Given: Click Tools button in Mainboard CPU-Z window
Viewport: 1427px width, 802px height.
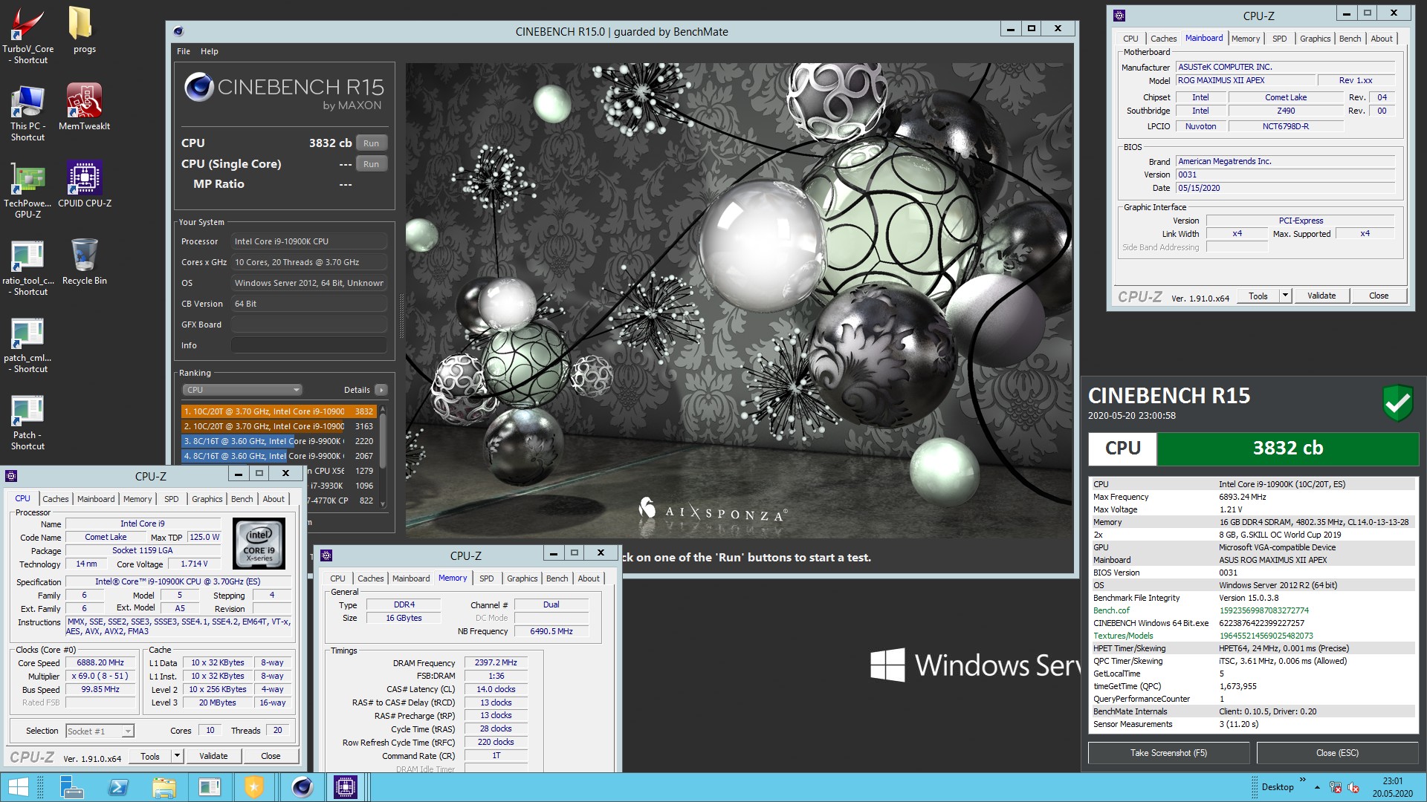Looking at the screenshot, I should pos(1258,296).
